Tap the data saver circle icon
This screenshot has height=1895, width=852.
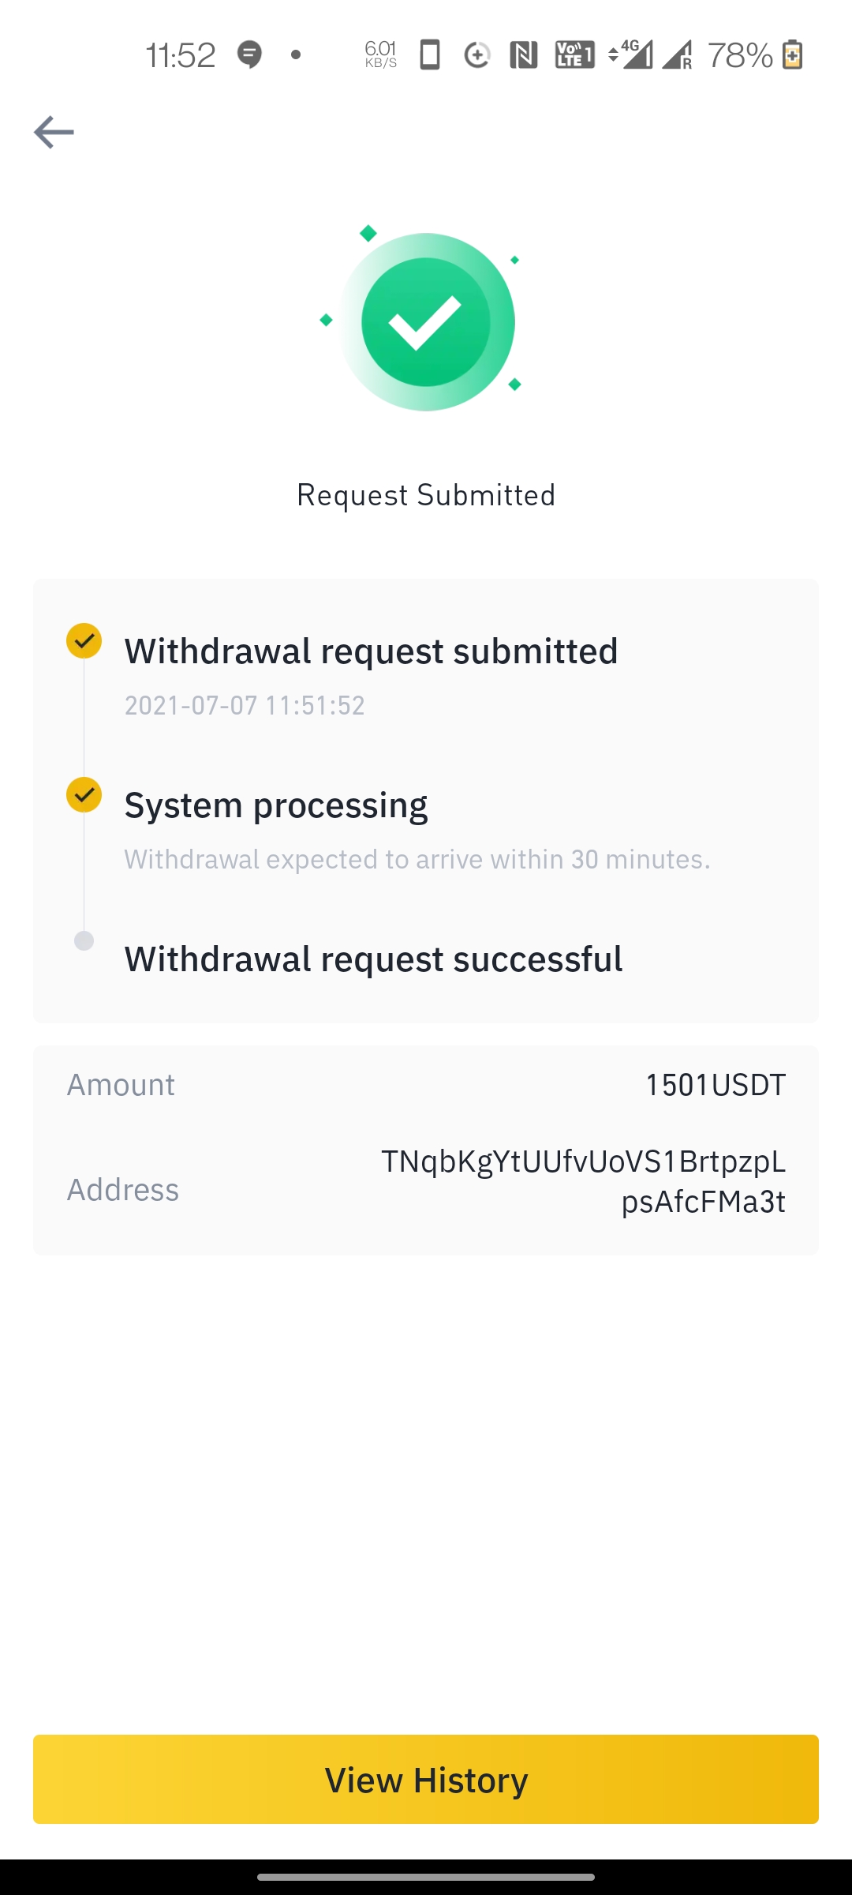click(476, 55)
